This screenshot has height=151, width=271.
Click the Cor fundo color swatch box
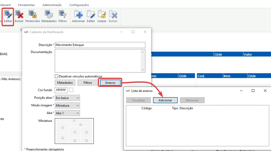[x=71, y=90]
